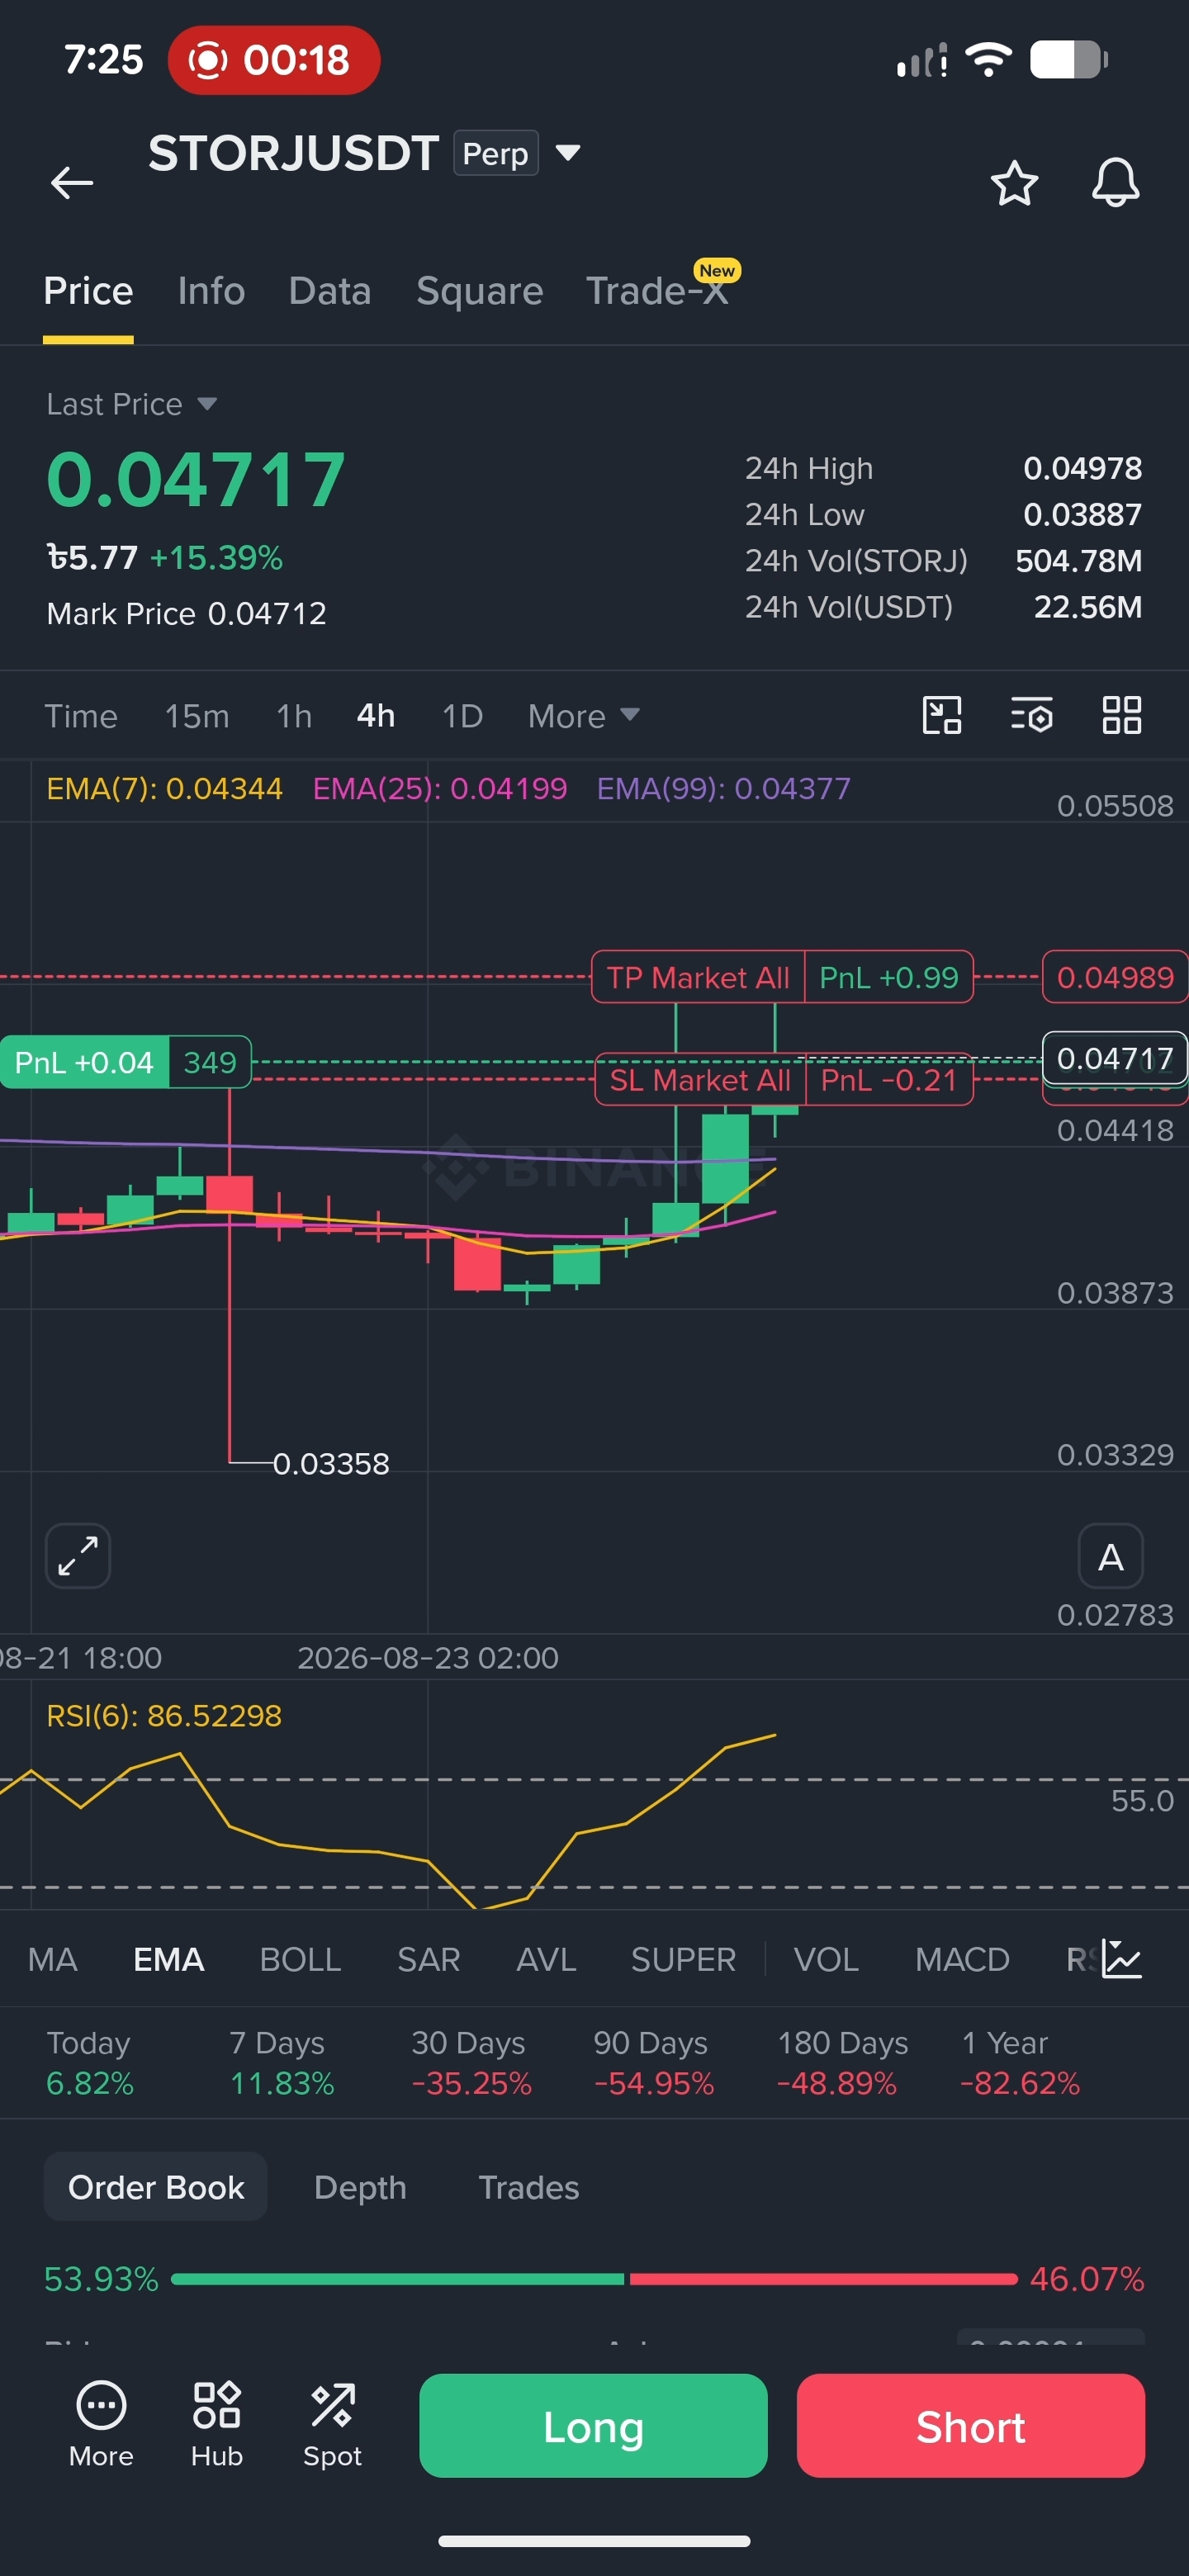Tap the RSI(6) indicator label
Screen dimensions: 1189x2576
[164, 1716]
